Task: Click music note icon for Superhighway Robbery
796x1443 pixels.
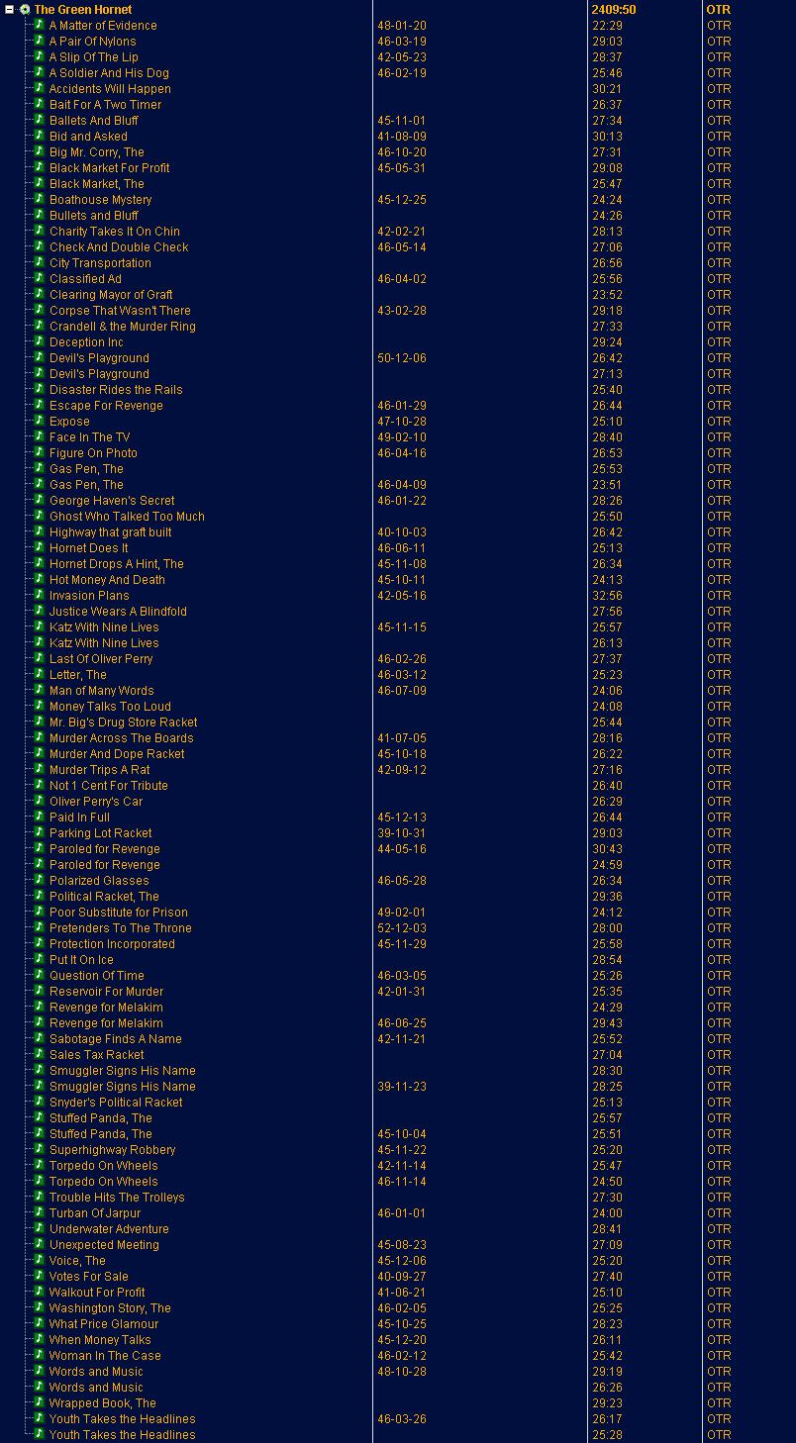Action: [40, 1149]
